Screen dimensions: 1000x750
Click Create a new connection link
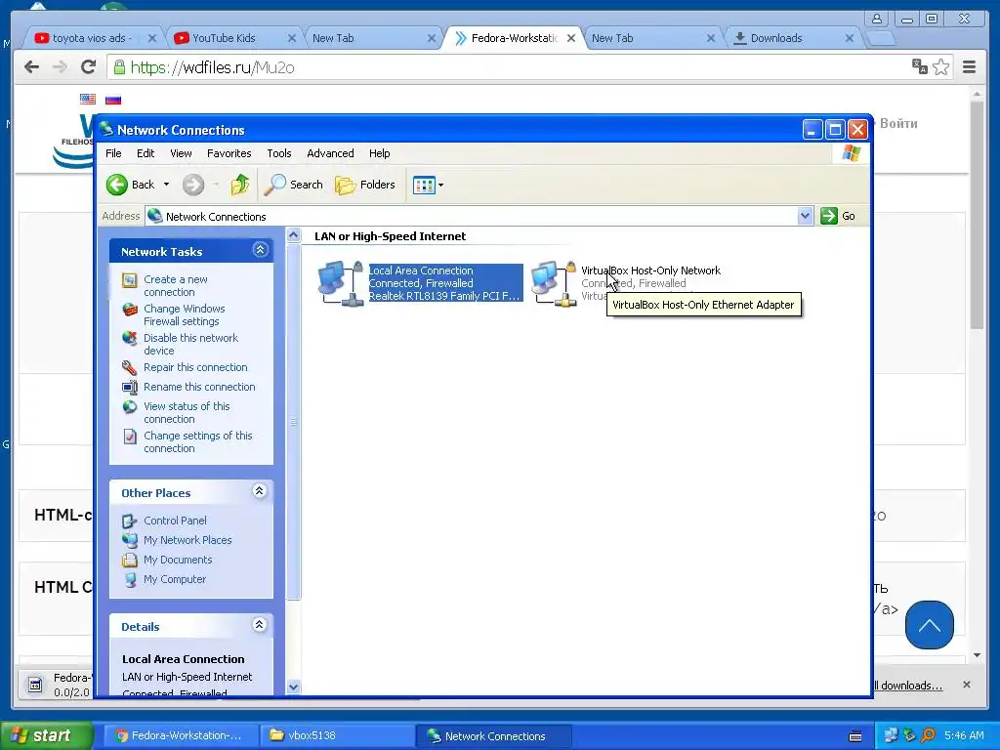coord(176,286)
